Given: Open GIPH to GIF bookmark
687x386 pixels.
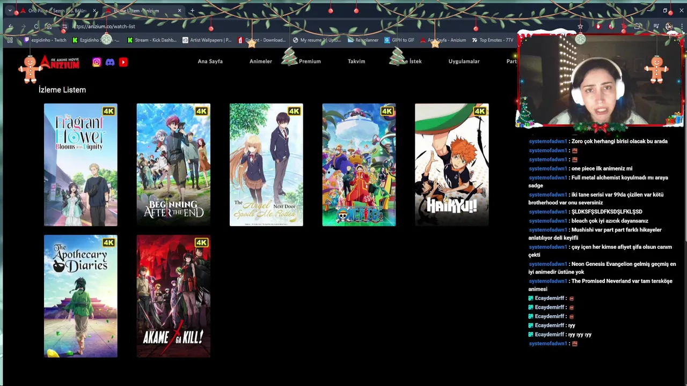Looking at the screenshot, I should [x=399, y=40].
